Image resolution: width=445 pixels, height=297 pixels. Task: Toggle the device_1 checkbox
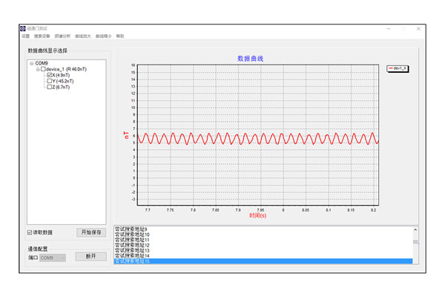coord(43,70)
